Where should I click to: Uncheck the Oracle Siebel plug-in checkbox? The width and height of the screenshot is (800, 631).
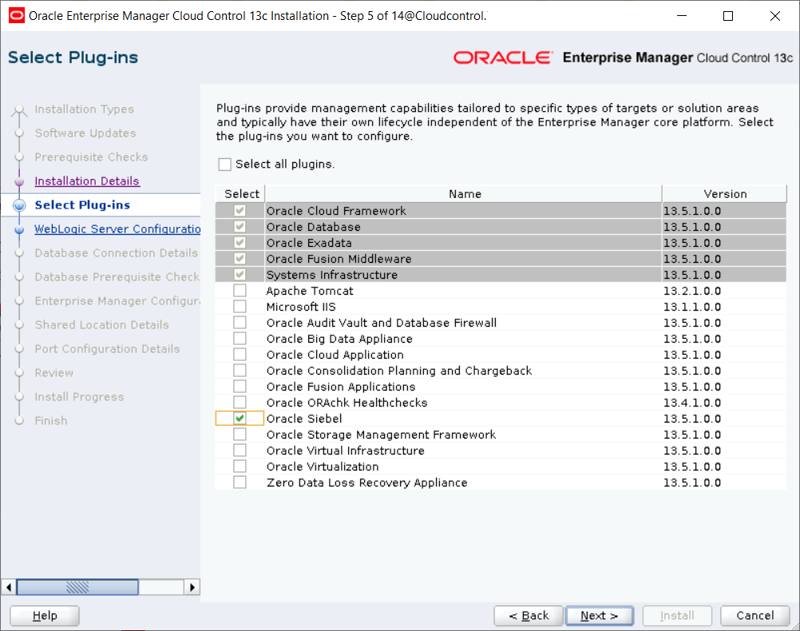click(x=240, y=419)
